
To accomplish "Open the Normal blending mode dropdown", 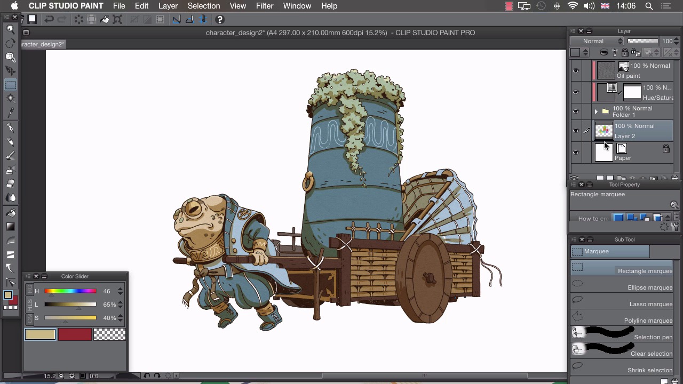I will (x=597, y=41).
